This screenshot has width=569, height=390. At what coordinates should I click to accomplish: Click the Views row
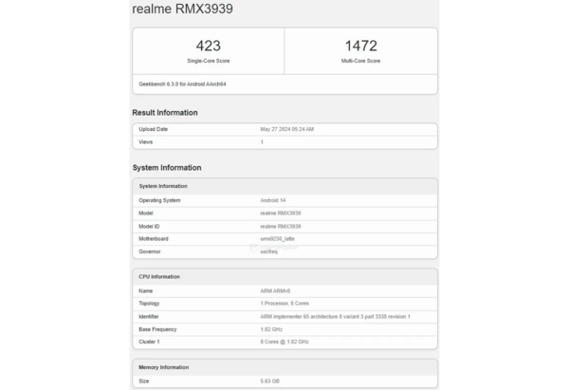284,142
